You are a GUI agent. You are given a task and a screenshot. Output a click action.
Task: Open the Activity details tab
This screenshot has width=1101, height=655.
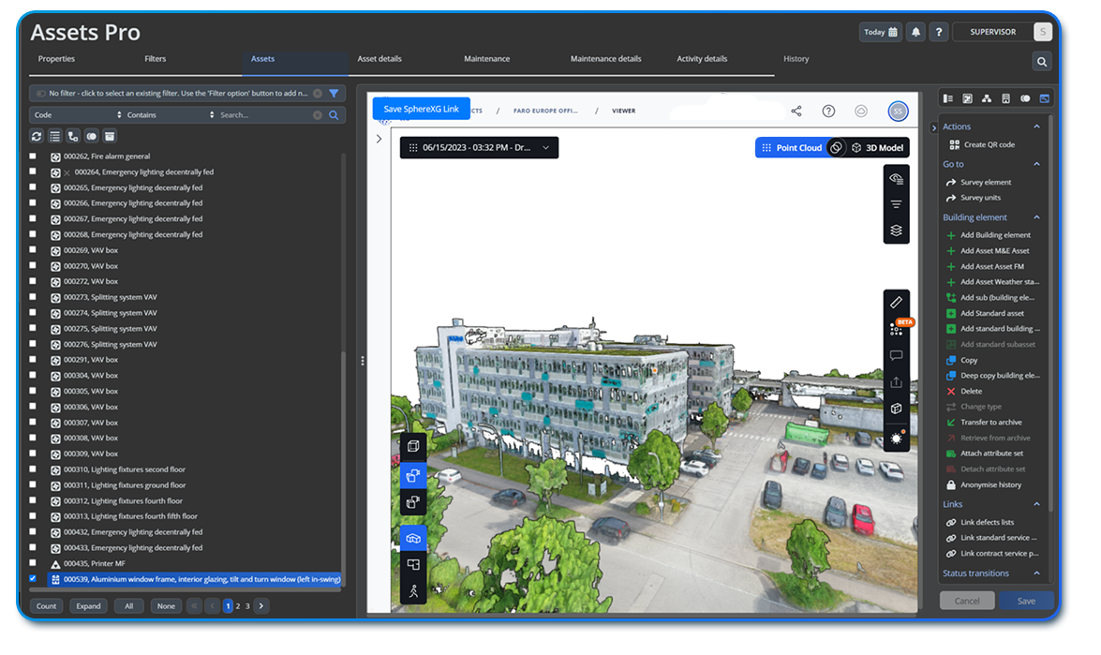[702, 59]
